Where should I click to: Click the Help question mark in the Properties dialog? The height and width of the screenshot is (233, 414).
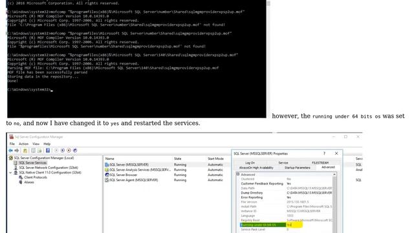(324, 153)
